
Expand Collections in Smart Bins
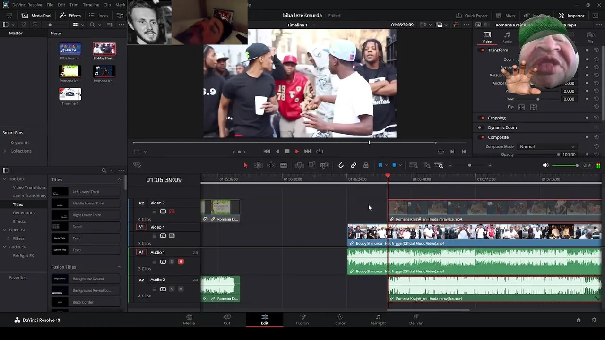point(4,151)
